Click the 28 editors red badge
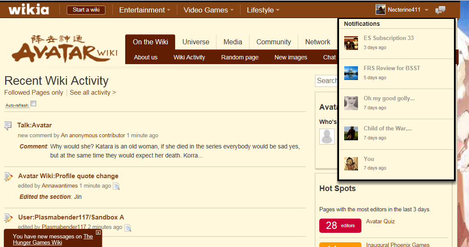The height and width of the screenshot is (247, 469). click(340, 226)
